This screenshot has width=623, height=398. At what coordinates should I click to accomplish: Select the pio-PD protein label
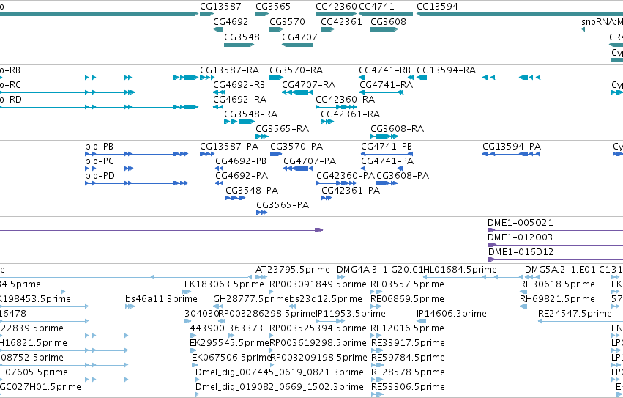click(x=100, y=175)
